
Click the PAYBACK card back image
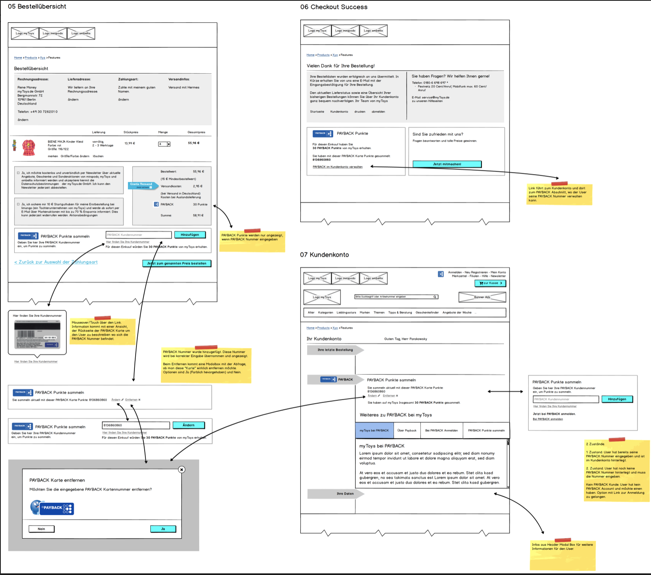click(37, 334)
